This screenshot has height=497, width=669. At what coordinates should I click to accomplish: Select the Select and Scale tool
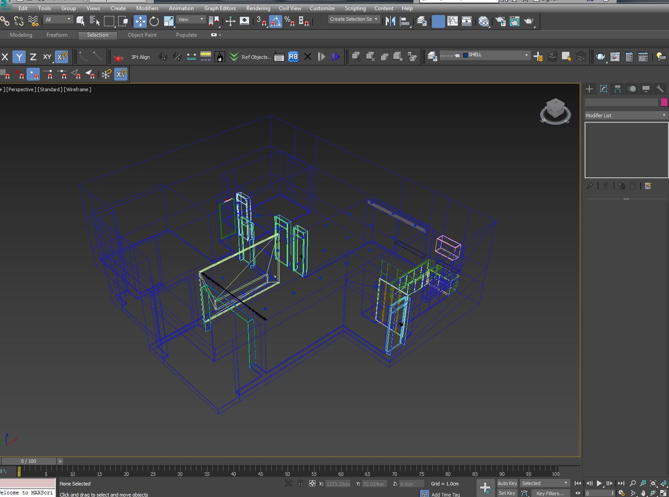pyautogui.click(x=169, y=21)
